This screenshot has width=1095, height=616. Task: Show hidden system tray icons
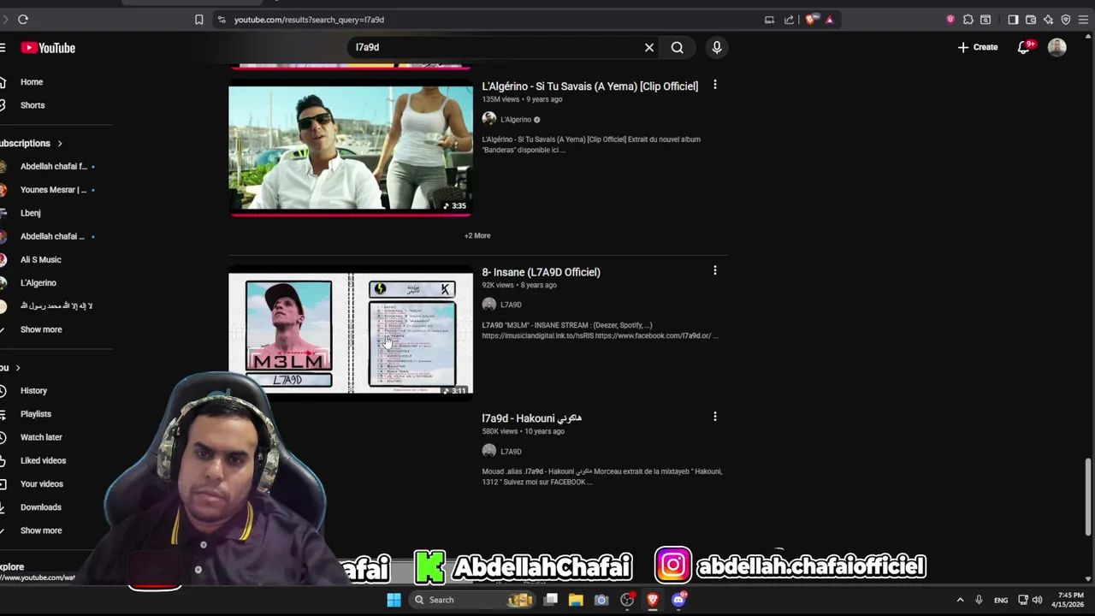[x=960, y=600]
